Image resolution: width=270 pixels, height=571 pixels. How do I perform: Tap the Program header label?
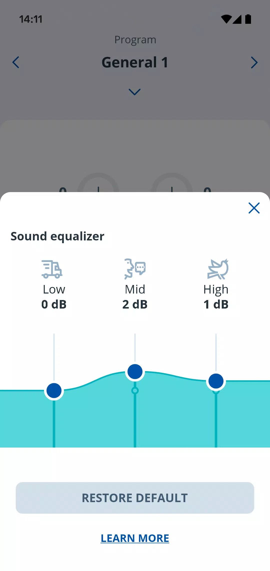(135, 39)
